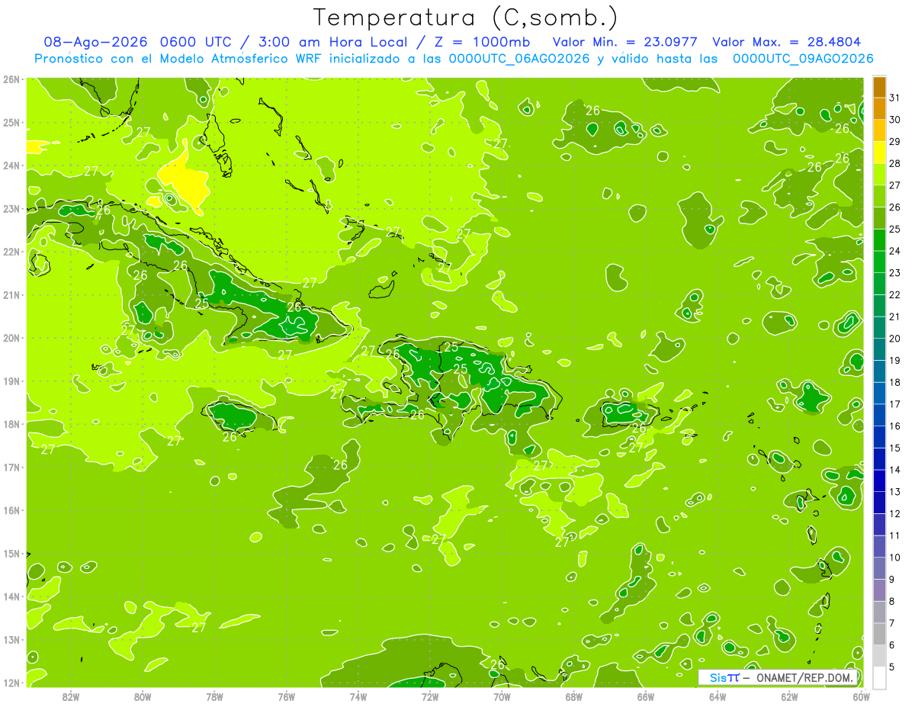The width and height of the screenshot is (915, 707).
Task: Click the latitude axis label "24N"
Action: point(11,166)
